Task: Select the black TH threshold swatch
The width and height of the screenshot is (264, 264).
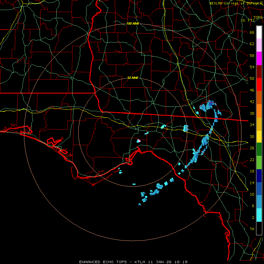Action: (259, 228)
